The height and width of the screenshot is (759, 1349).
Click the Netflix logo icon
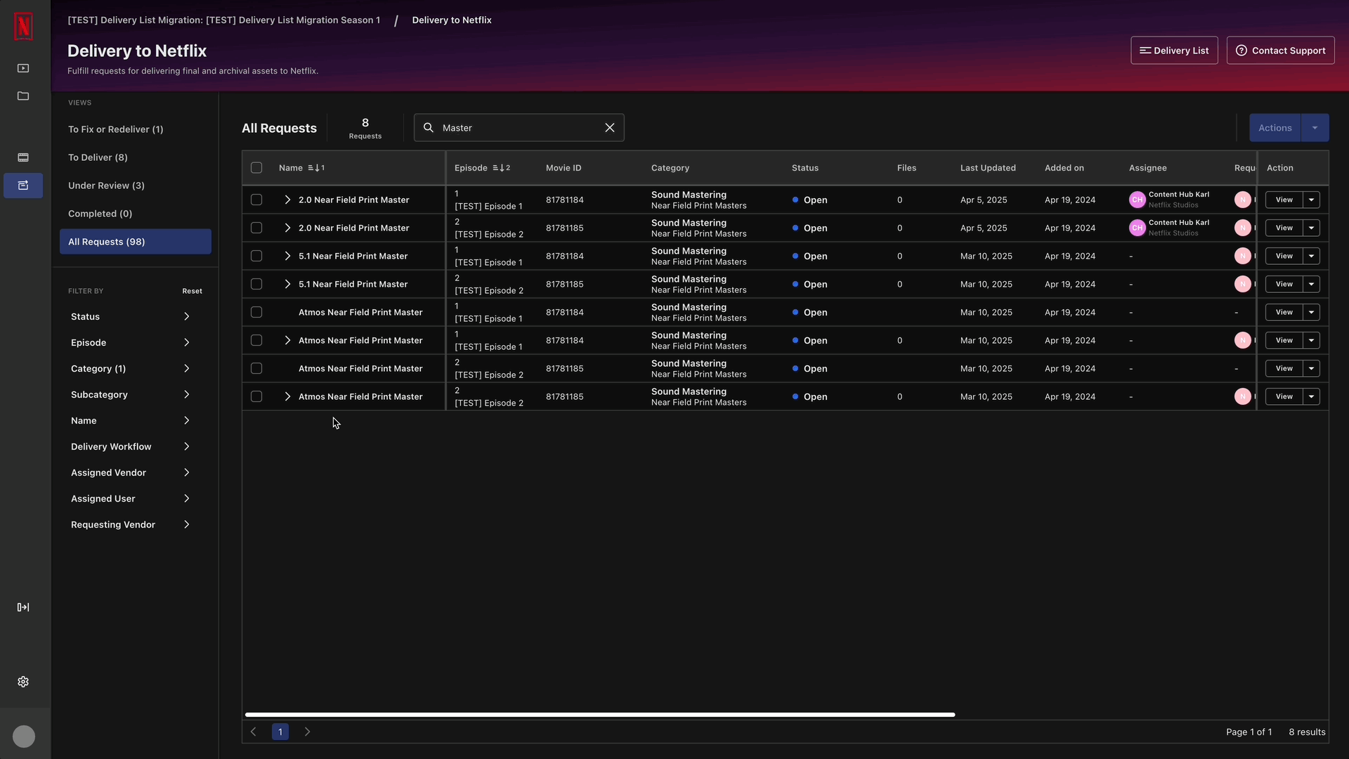[23, 27]
